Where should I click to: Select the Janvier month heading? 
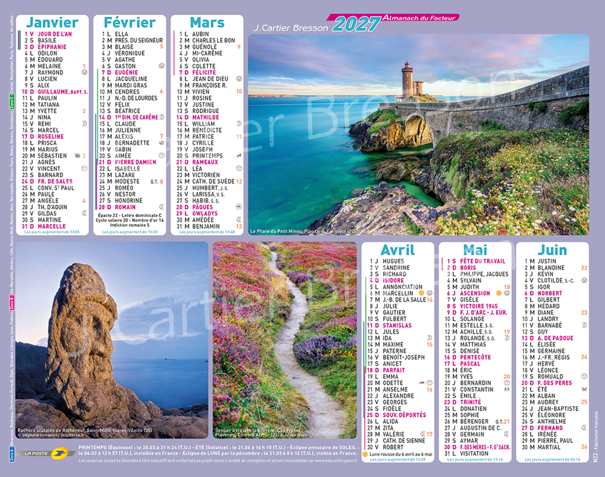pos(53,23)
